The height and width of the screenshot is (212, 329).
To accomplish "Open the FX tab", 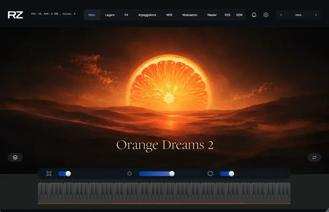I will click(x=126, y=15).
